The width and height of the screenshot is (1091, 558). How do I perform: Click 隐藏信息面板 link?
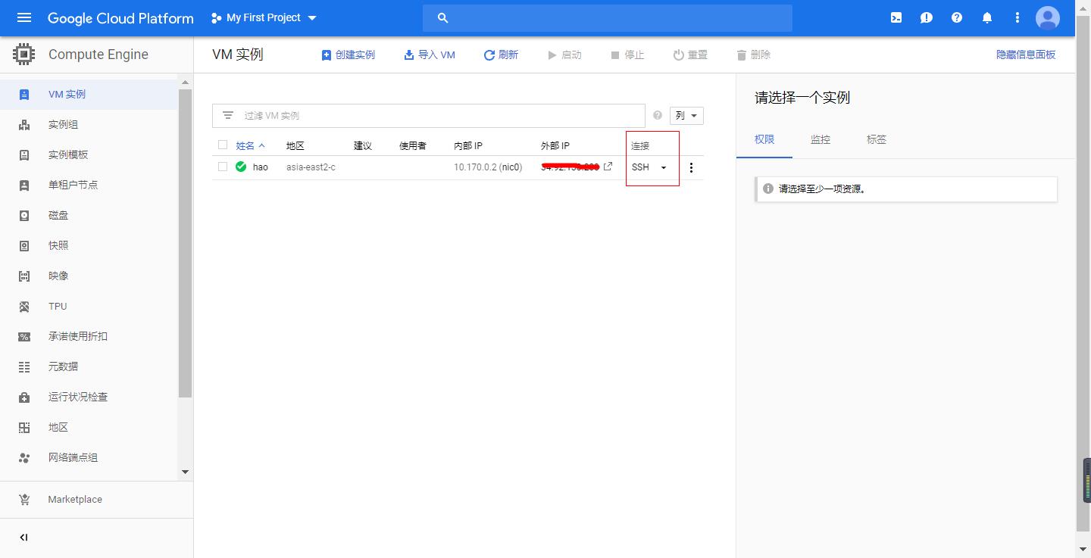[x=1026, y=54]
